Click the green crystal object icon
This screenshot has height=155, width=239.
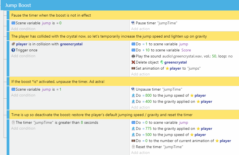(x=162, y=62)
